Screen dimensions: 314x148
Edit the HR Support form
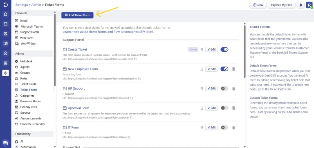point(211,88)
